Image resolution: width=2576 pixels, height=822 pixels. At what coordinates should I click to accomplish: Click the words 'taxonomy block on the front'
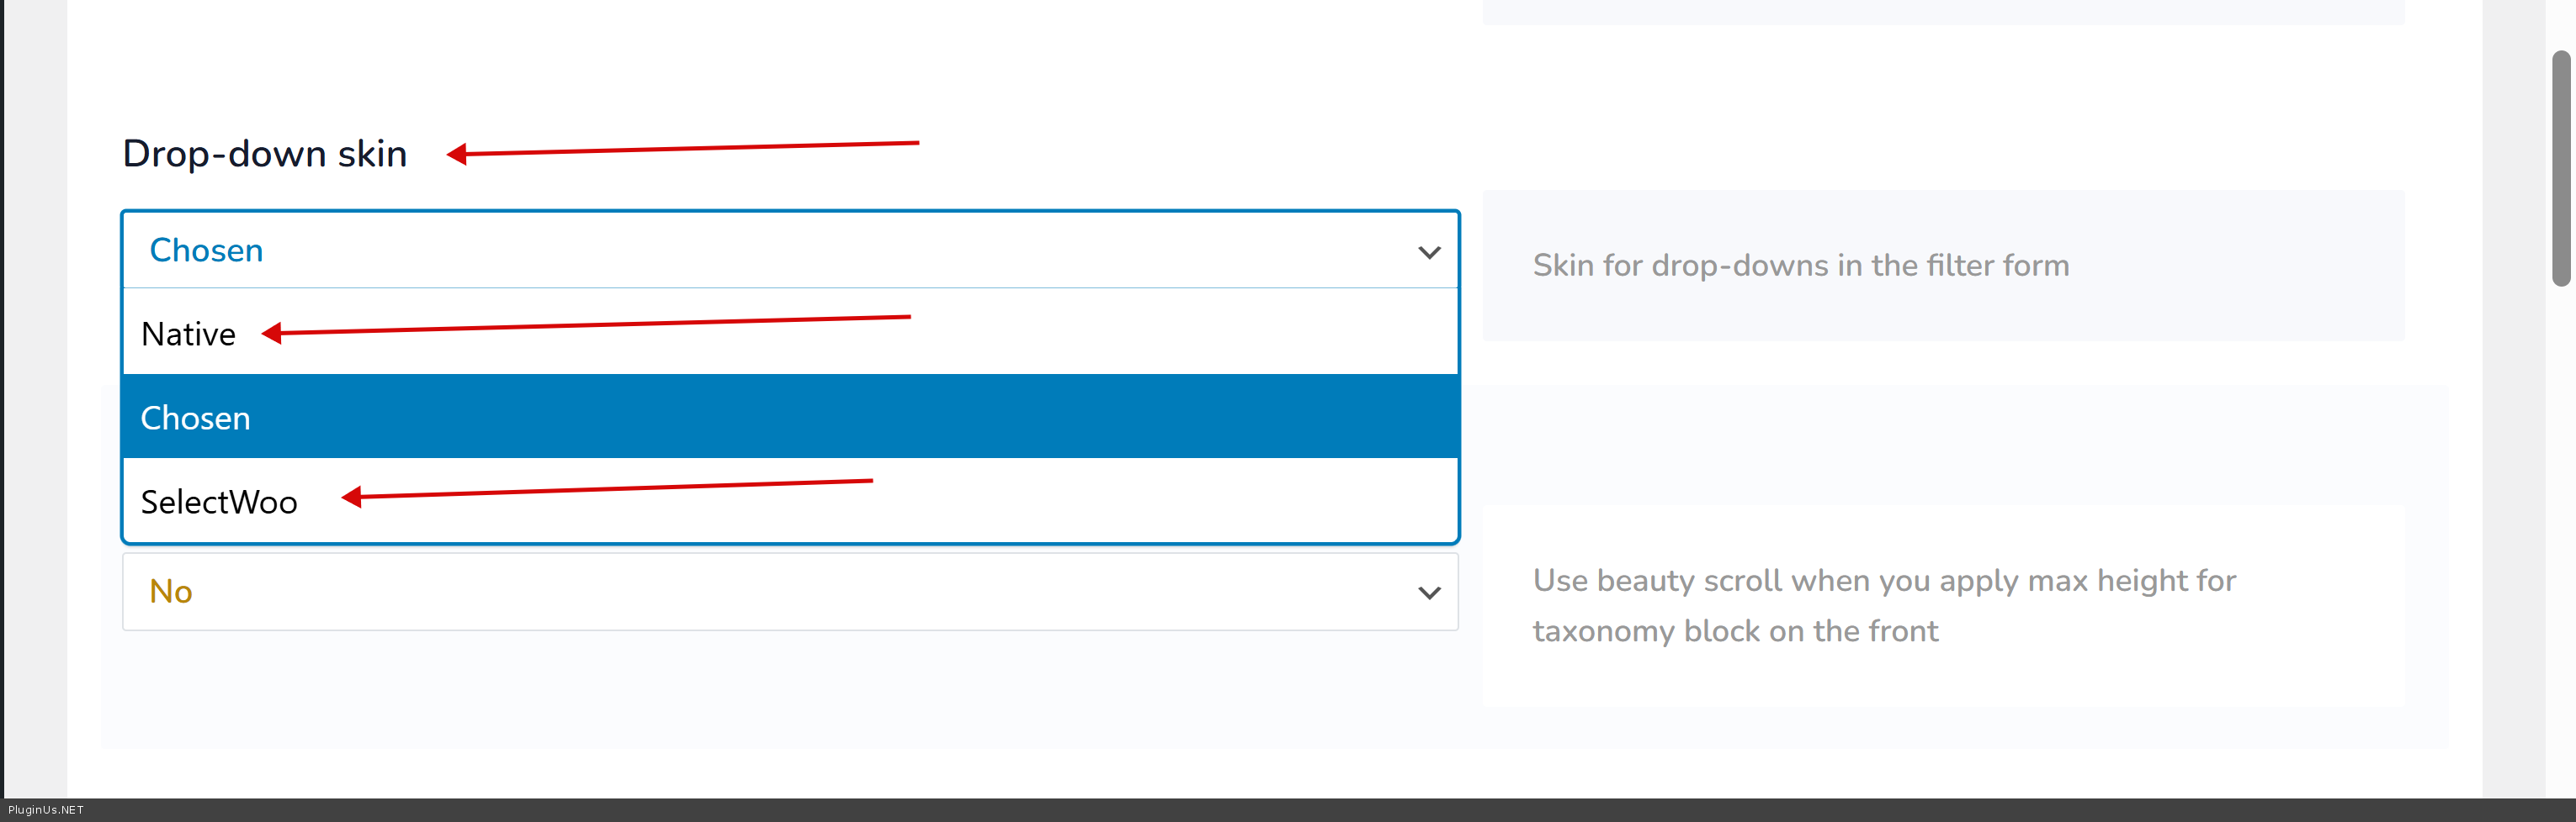[x=1735, y=631]
